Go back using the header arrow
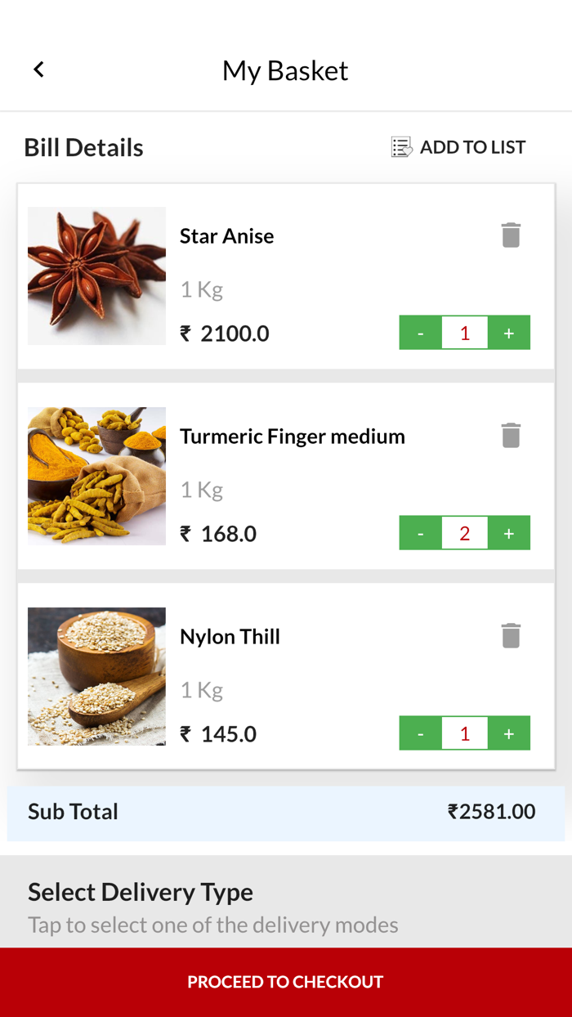572x1017 pixels. (38, 70)
